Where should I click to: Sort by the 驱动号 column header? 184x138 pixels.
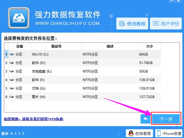56,46
